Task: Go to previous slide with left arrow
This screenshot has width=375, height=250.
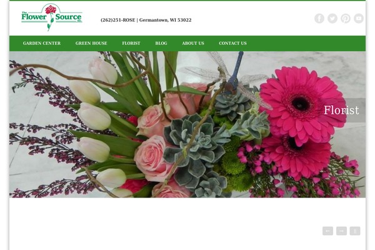Action: point(327,231)
